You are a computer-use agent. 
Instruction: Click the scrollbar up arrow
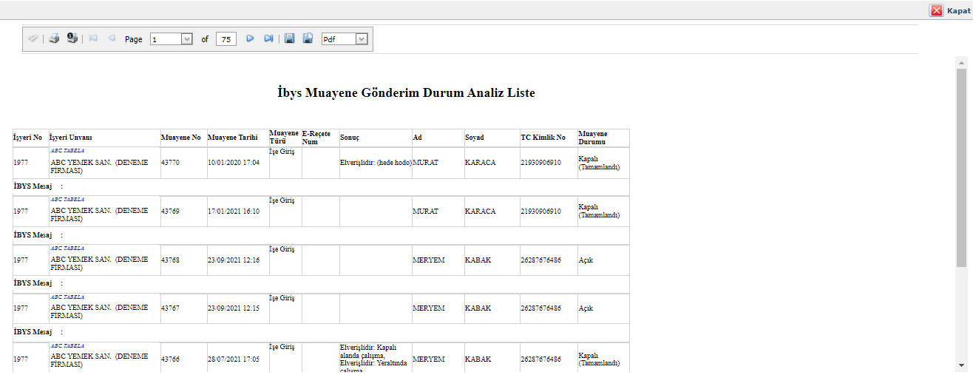click(961, 62)
